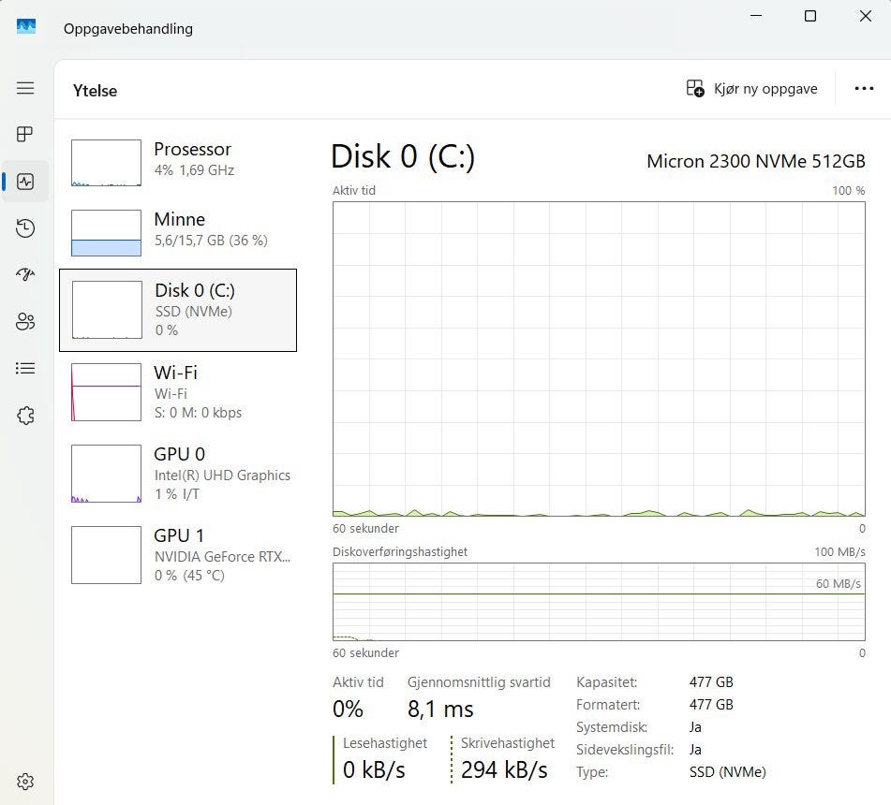Select the Performance page icon
Image resolution: width=891 pixels, height=805 pixels.
click(x=25, y=182)
